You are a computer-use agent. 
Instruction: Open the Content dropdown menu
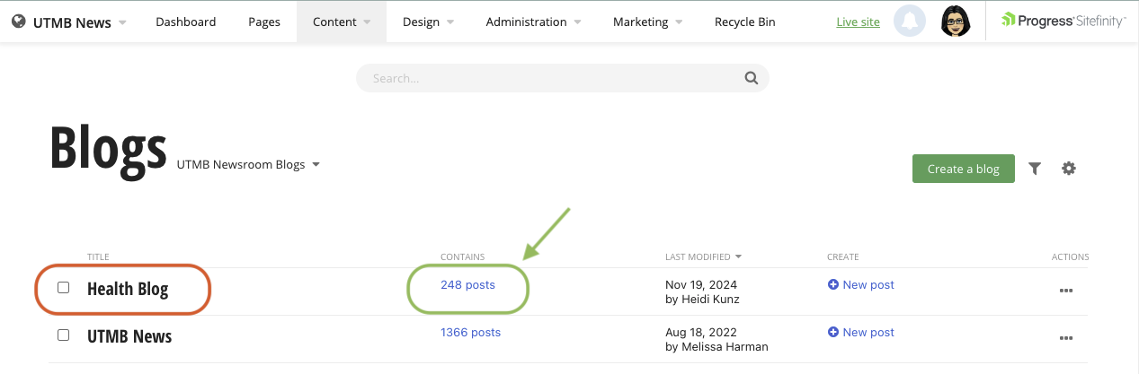[x=342, y=22]
